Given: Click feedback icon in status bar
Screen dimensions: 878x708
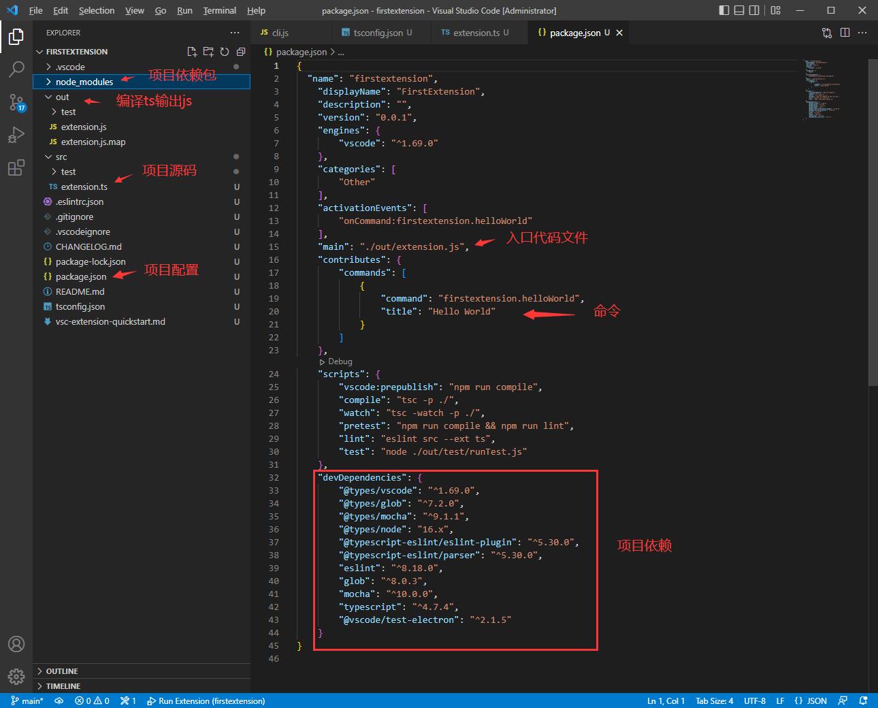Looking at the screenshot, I should tap(843, 701).
